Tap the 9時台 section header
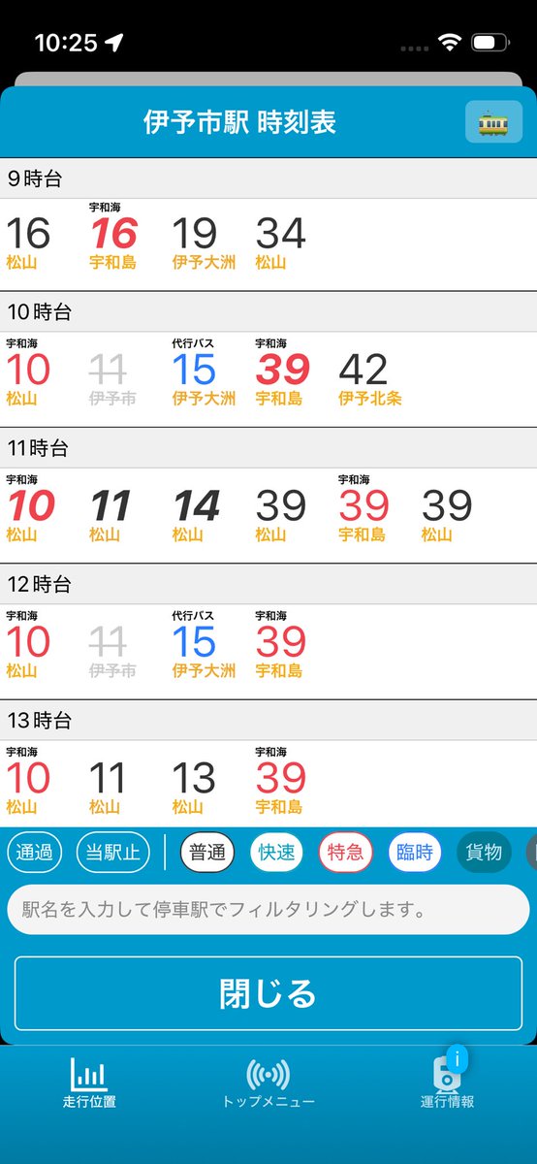537x1164 pixels. point(268,178)
